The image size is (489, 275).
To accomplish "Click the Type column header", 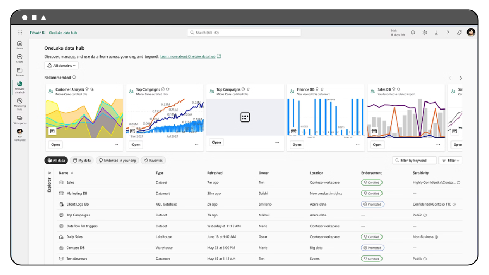I will pyautogui.click(x=159, y=173).
